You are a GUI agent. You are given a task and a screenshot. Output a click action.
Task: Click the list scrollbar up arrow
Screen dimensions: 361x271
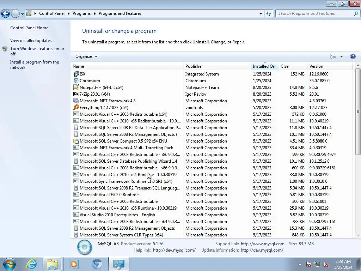tap(358, 65)
